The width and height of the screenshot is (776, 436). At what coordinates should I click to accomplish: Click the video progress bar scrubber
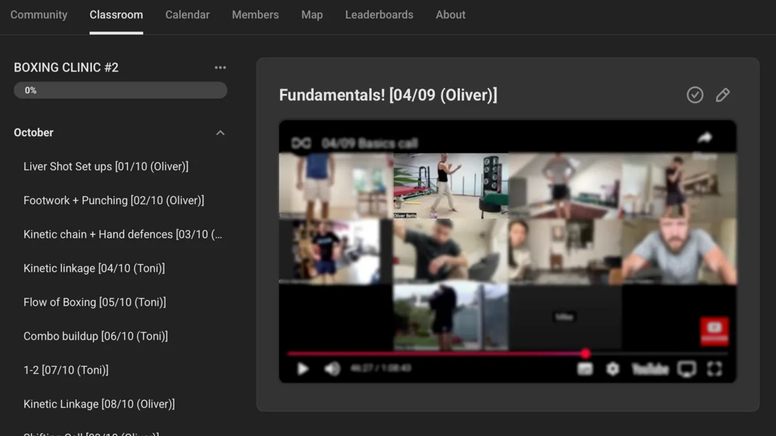(x=585, y=353)
